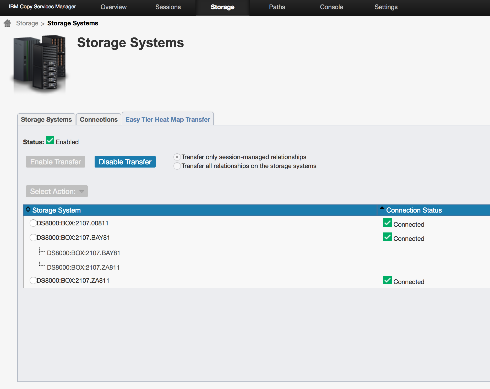Click the Enabled status label
Viewport: 490px width, 389px height.
click(x=67, y=142)
